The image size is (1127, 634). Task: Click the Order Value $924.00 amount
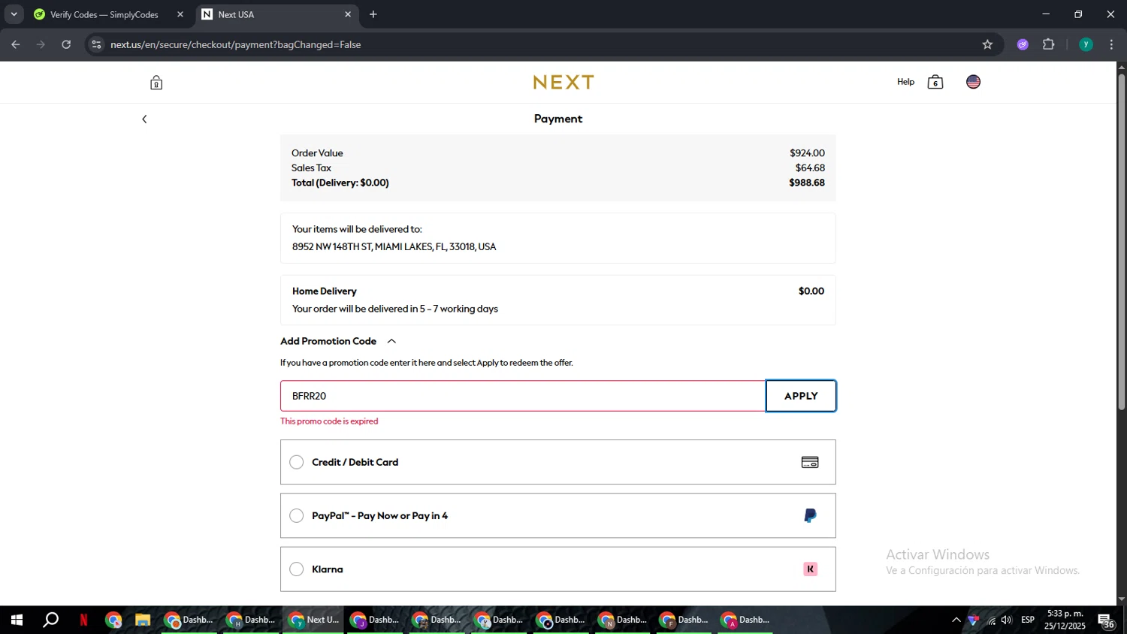click(x=807, y=152)
